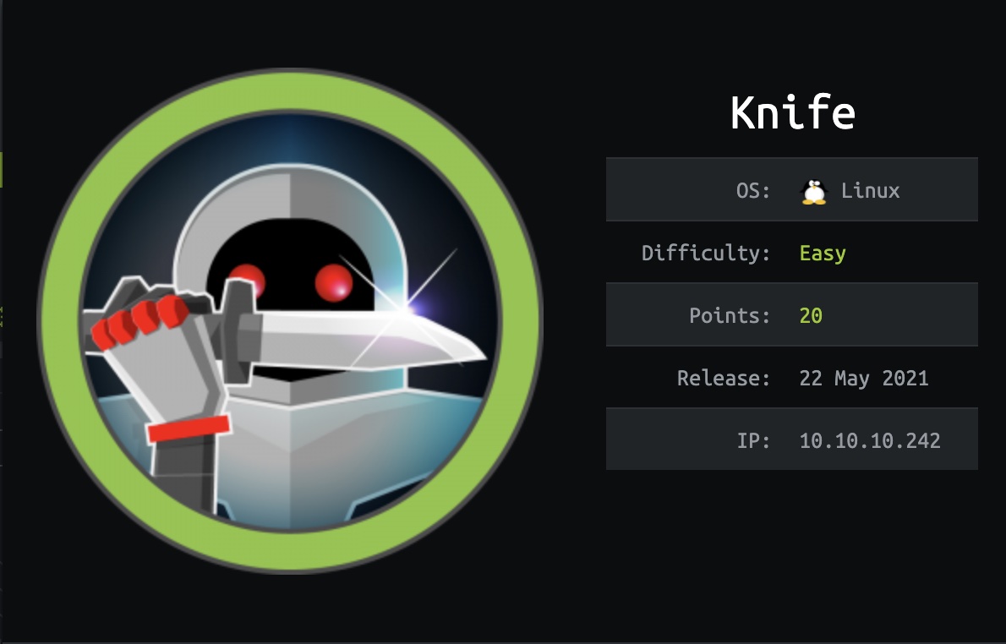Click the release date 22 May 2021
The width and height of the screenshot is (1006, 644).
click(864, 378)
